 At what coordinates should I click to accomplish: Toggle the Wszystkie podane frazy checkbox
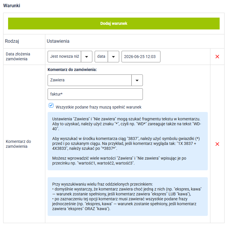51,105
